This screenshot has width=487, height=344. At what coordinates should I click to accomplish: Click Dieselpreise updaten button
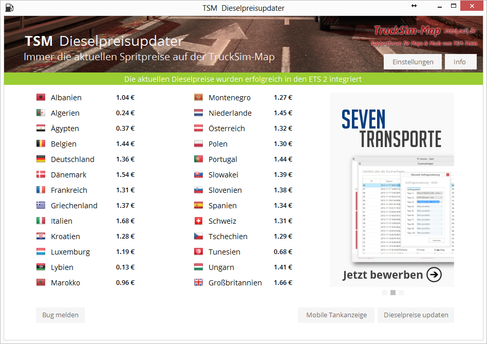tap(416, 315)
